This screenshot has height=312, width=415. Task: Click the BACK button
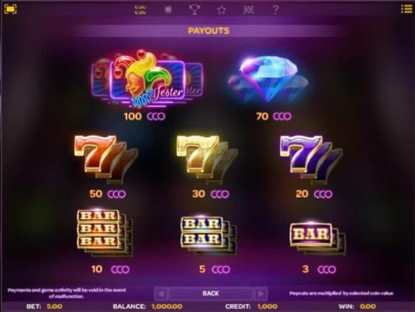coord(211,293)
